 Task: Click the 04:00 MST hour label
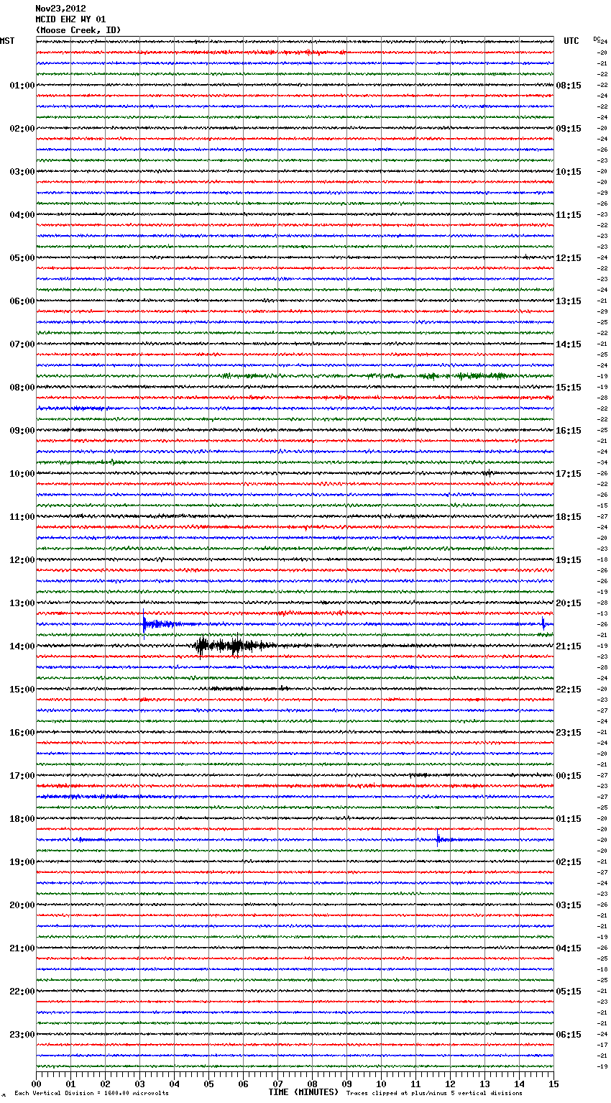pyautogui.click(x=22, y=215)
